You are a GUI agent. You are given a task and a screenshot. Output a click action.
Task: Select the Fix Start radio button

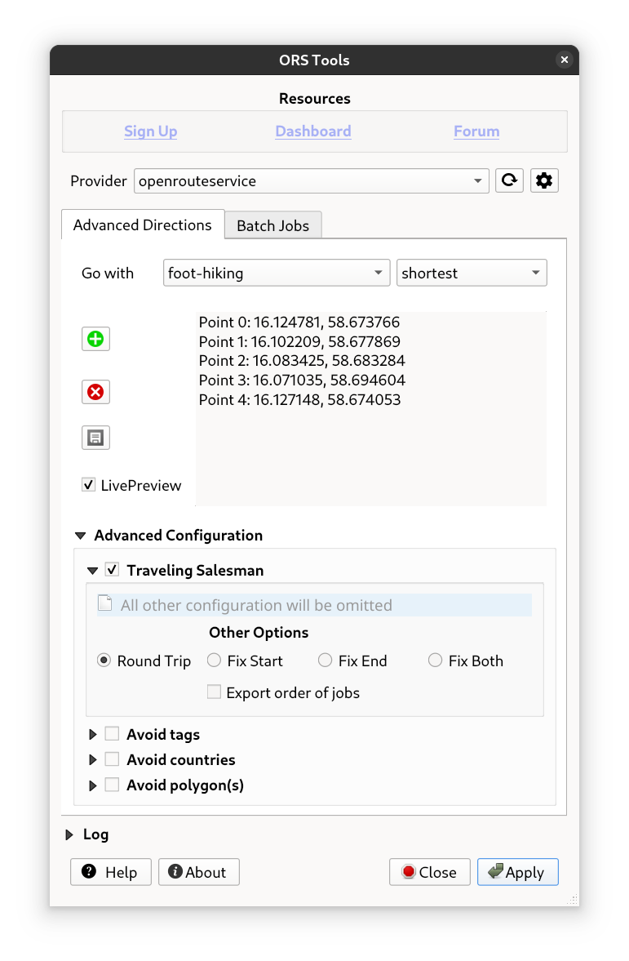coord(215,661)
